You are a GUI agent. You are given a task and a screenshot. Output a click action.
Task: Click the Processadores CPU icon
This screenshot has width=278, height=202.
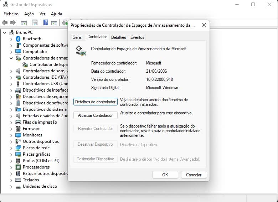pyautogui.click(x=18, y=167)
